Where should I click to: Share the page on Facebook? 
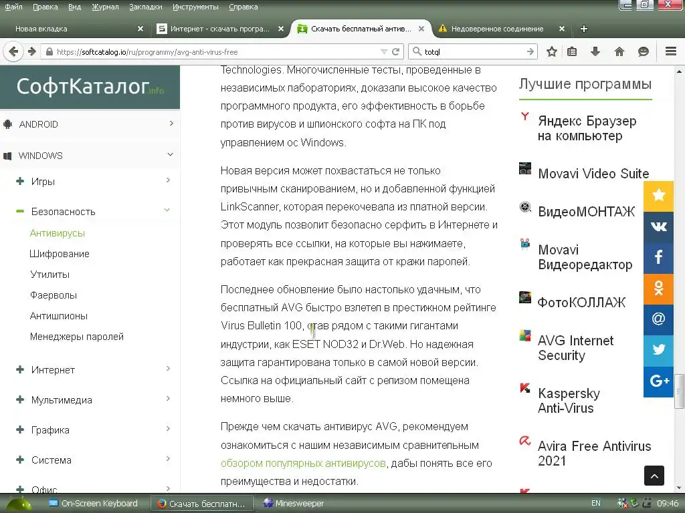coord(658,257)
